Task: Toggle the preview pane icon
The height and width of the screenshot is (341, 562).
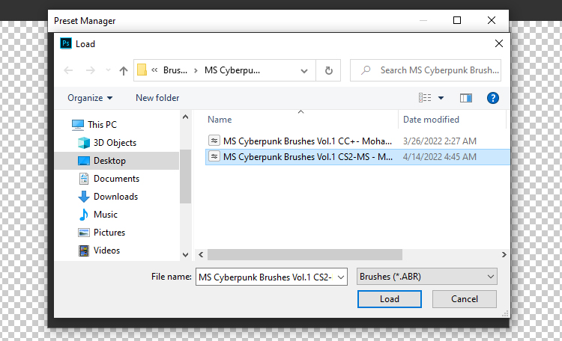Action: 466,98
